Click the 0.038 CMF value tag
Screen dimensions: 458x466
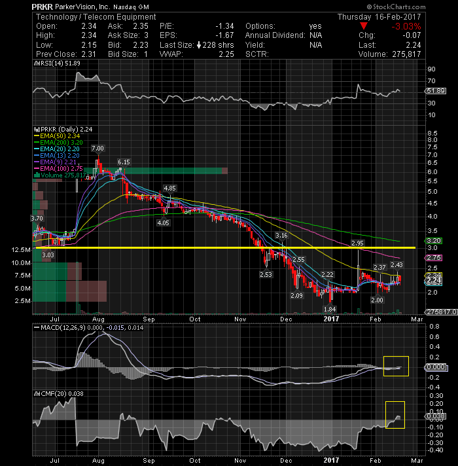pyautogui.click(x=436, y=416)
